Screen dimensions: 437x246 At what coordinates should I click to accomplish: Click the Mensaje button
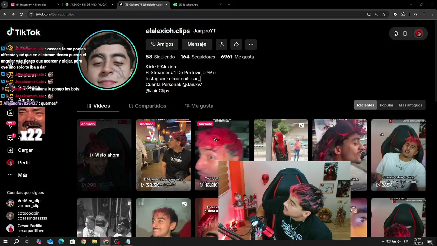[x=197, y=44]
